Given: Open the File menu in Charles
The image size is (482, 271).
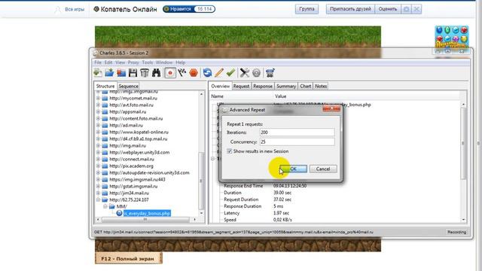Looking at the screenshot, I should pyautogui.click(x=98, y=62).
